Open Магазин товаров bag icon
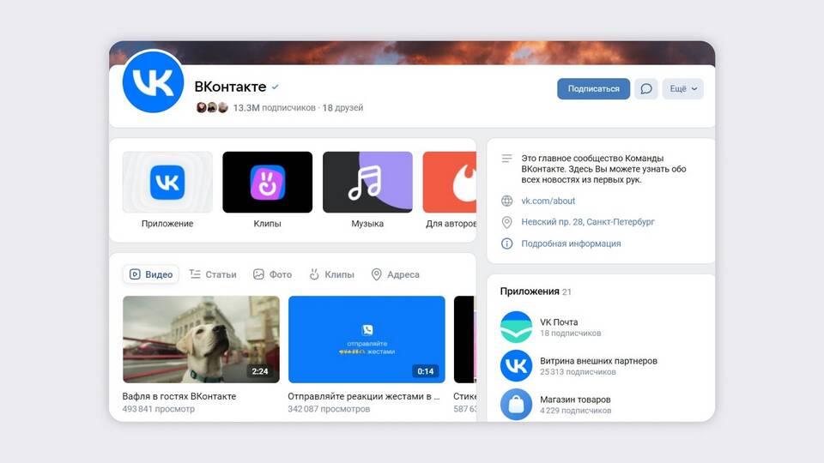The image size is (824, 463). [x=516, y=404]
